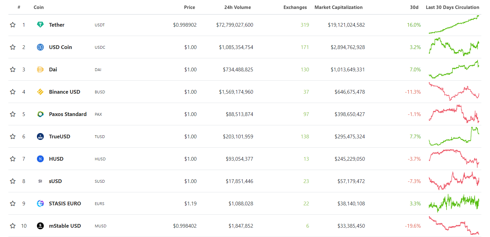Sort table by Market Capitalization column
Screen dimensions: 490x237
coord(338,7)
